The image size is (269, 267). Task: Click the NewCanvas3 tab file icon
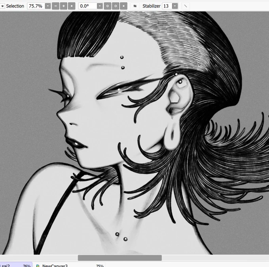pos(38,266)
